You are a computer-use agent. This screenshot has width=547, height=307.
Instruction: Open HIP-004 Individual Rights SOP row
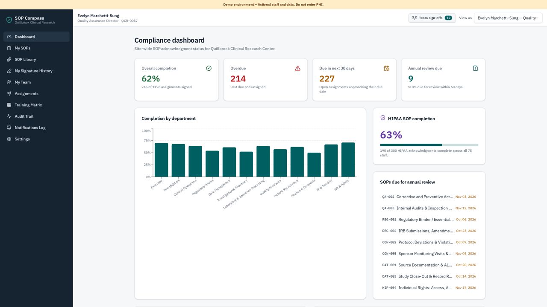(429, 288)
